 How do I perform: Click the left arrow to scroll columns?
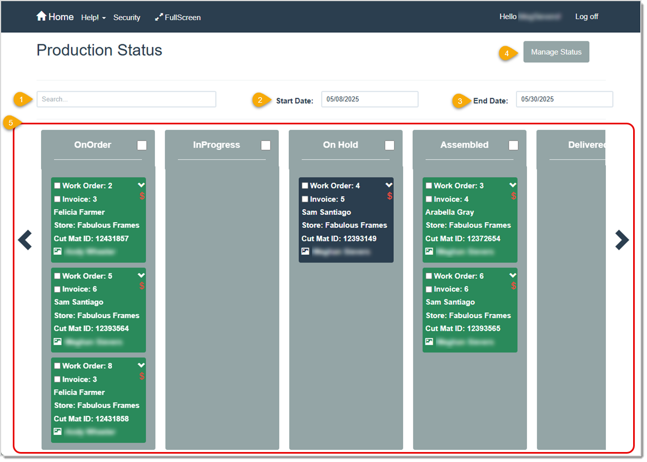(x=24, y=240)
